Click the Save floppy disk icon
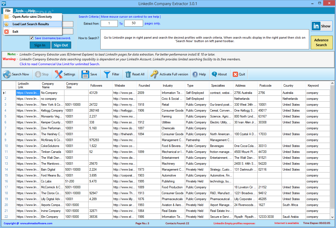Viewport: 336px width, 228px height. pyautogui.click(x=85, y=74)
